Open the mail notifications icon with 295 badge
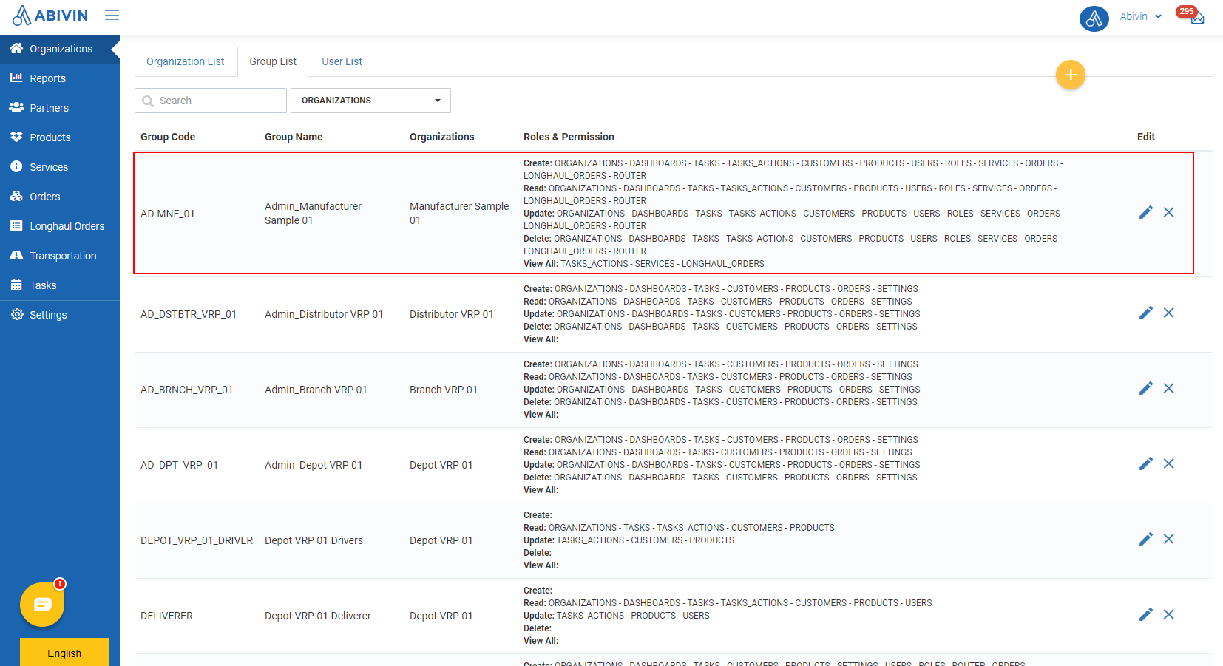Image resolution: width=1223 pixels, height=666 pixels. (1196, 17)
